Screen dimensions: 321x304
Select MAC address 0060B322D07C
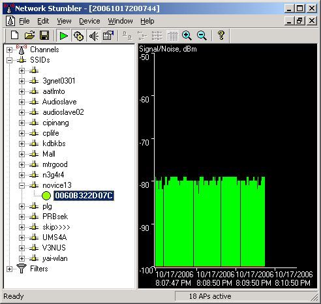(x=84, y=196)
